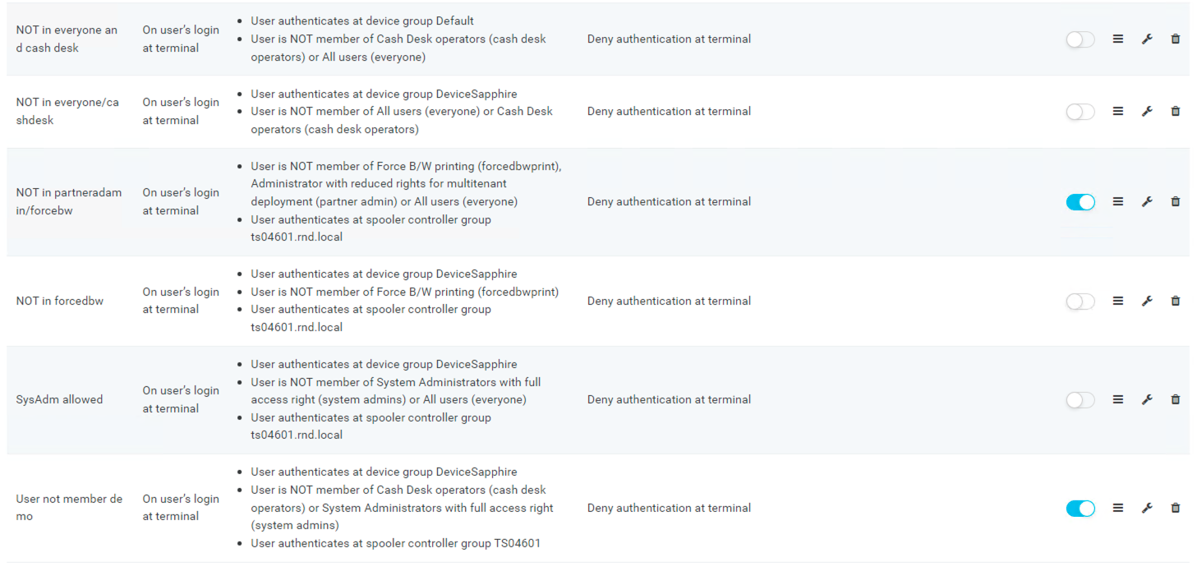
Task: Turn on the 'NOT in forcedbw' rule
Action: [1080, 302]
